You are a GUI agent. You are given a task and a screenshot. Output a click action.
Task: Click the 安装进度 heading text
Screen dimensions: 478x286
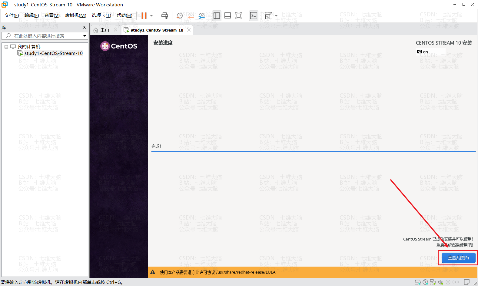(x=163, y=43)
